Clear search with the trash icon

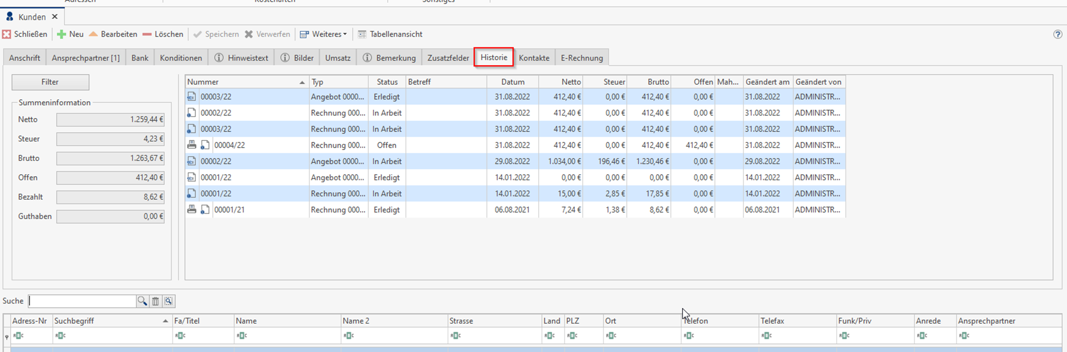coord(155,301)
